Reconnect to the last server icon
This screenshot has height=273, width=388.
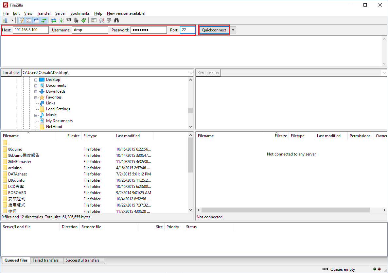84,20
